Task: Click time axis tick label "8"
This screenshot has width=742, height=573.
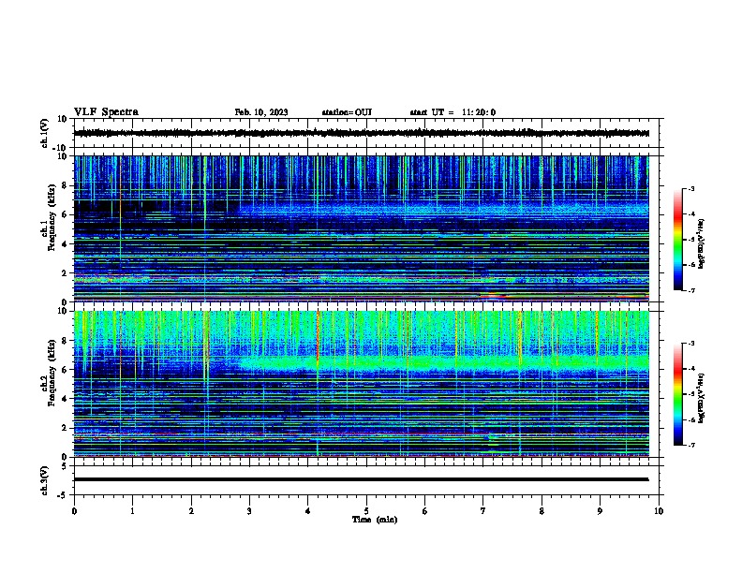Action: 542,511
